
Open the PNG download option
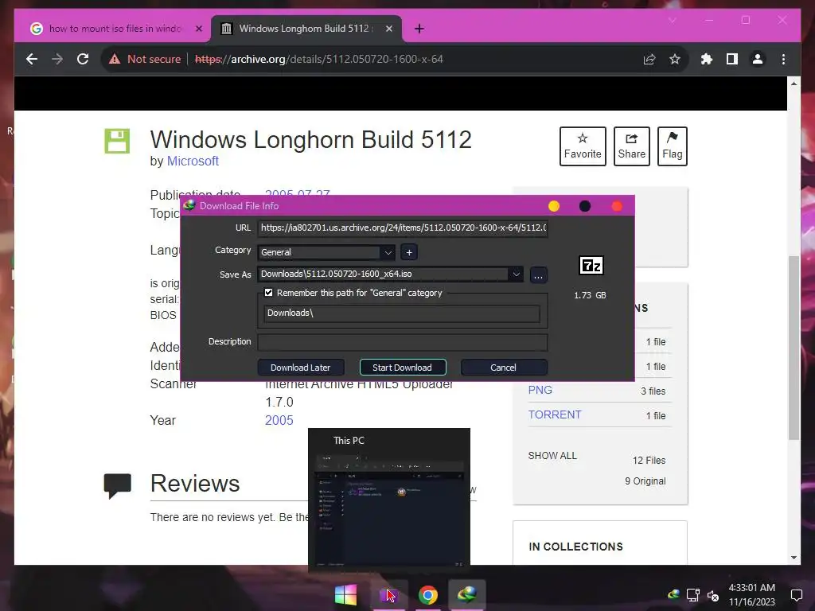[540, 390]
